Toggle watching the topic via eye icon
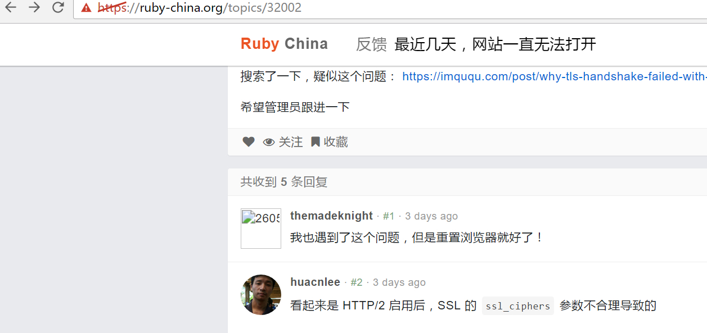This screenshot has width=707, height=333. click(x=283, y=142)
